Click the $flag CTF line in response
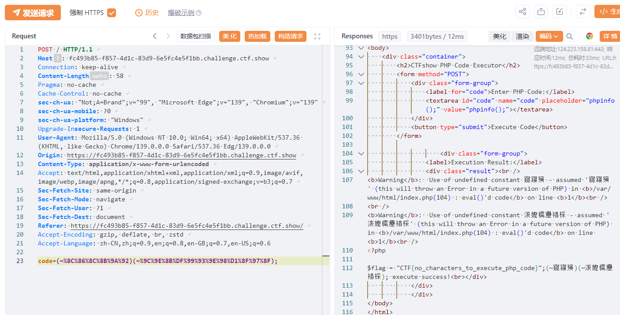The height and width of the screenshot is (315, 620). (x=490, y=272)
